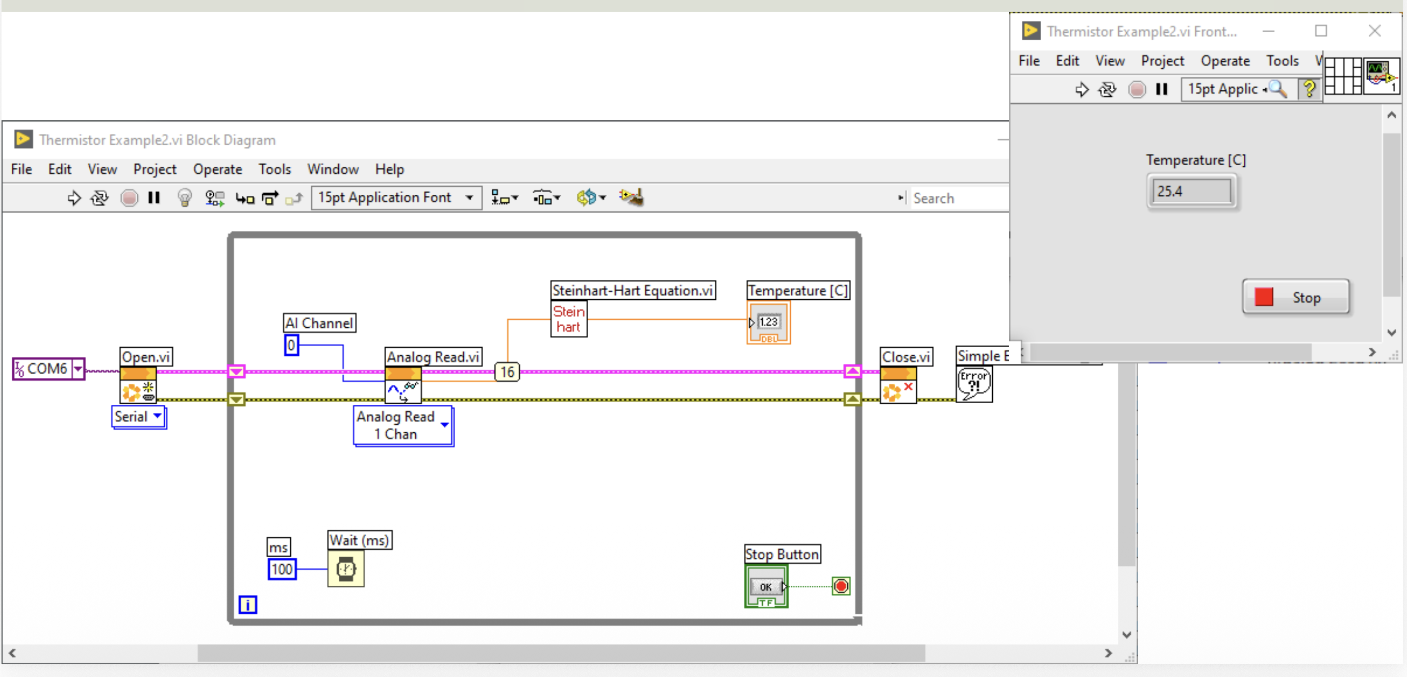Click Step Into debugging icon
Screen dimensions: 1407x677
click(245, 198)
